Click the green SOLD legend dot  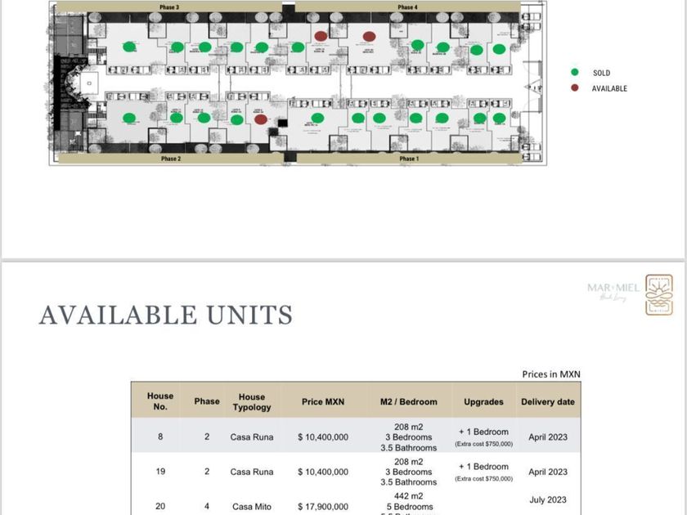(575, 72)
